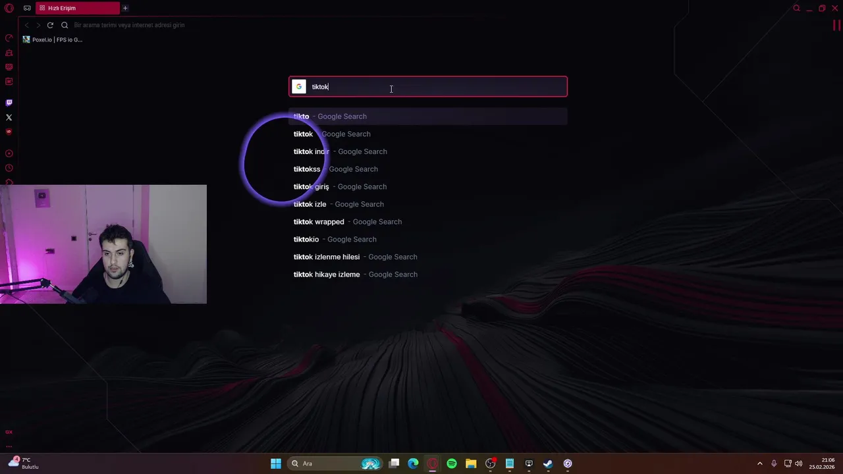Choose the 'tiktokio' suggestion
The width and height of the screenshot is (843, 474).
428,239
